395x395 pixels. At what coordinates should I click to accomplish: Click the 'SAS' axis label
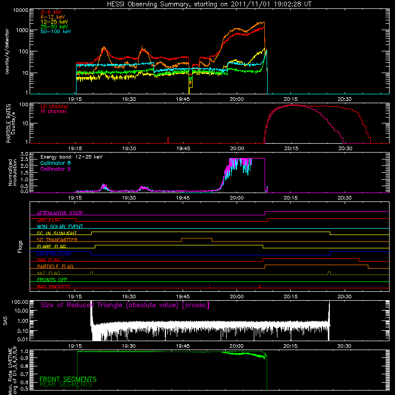point(5,321)
